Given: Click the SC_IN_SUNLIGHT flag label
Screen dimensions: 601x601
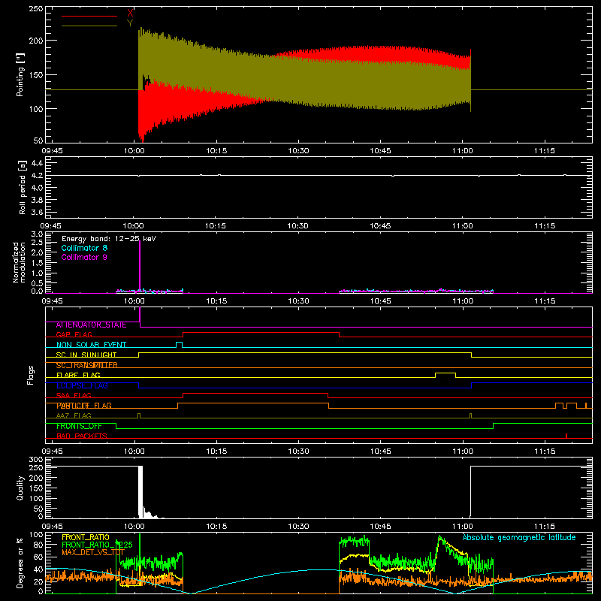Looking at the screenshot, I should click(86, 355).
